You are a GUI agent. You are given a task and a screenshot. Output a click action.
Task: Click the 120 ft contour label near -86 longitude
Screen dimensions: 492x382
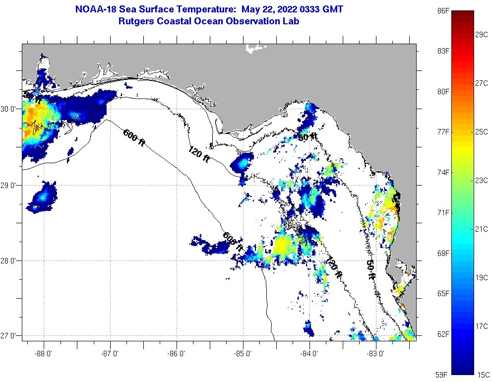[198, 154]
